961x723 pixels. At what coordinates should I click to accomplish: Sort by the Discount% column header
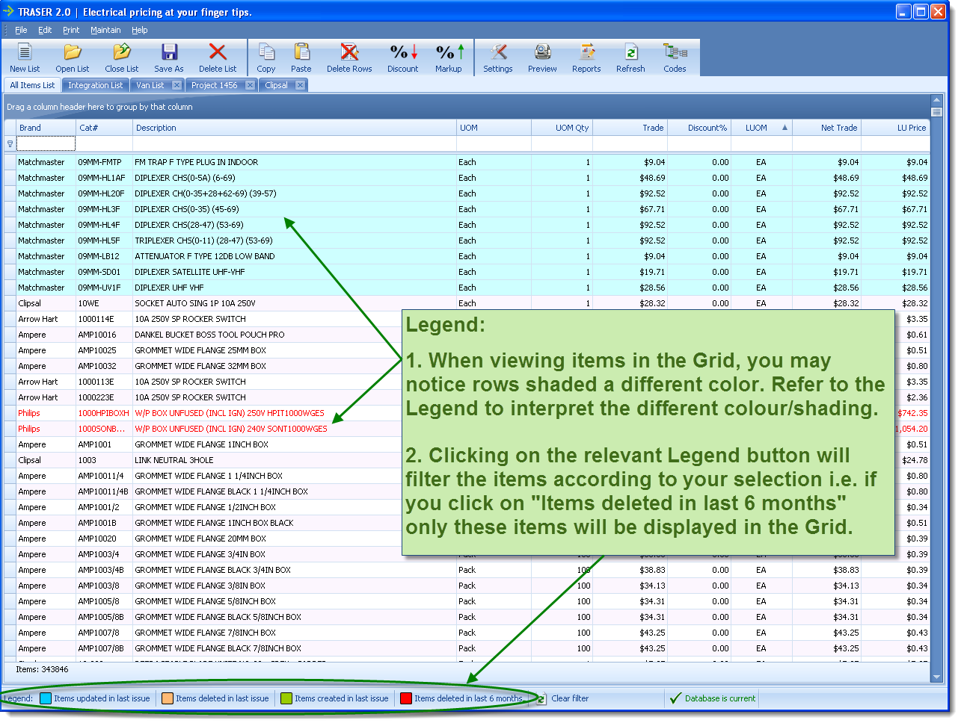[x=699, y=128]
